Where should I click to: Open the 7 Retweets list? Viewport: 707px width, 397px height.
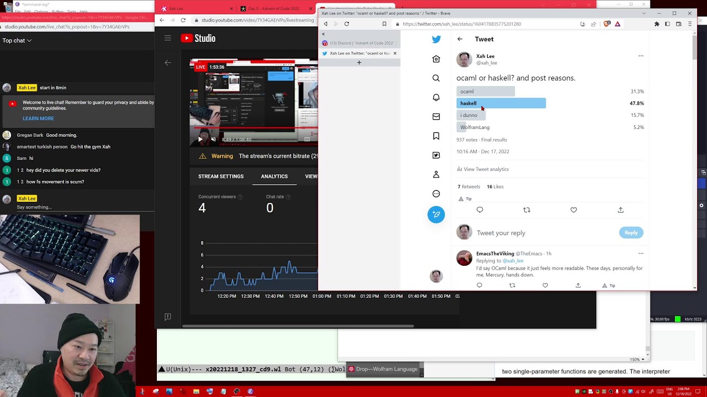469,187
